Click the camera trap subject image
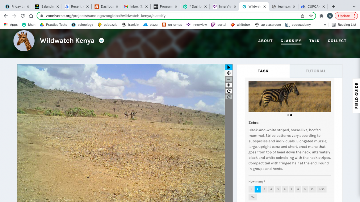 pos(121,133)
